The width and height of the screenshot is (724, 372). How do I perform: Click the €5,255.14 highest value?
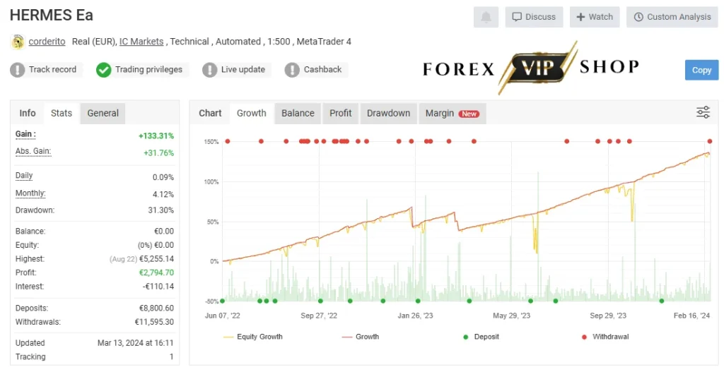pos(156,258)
